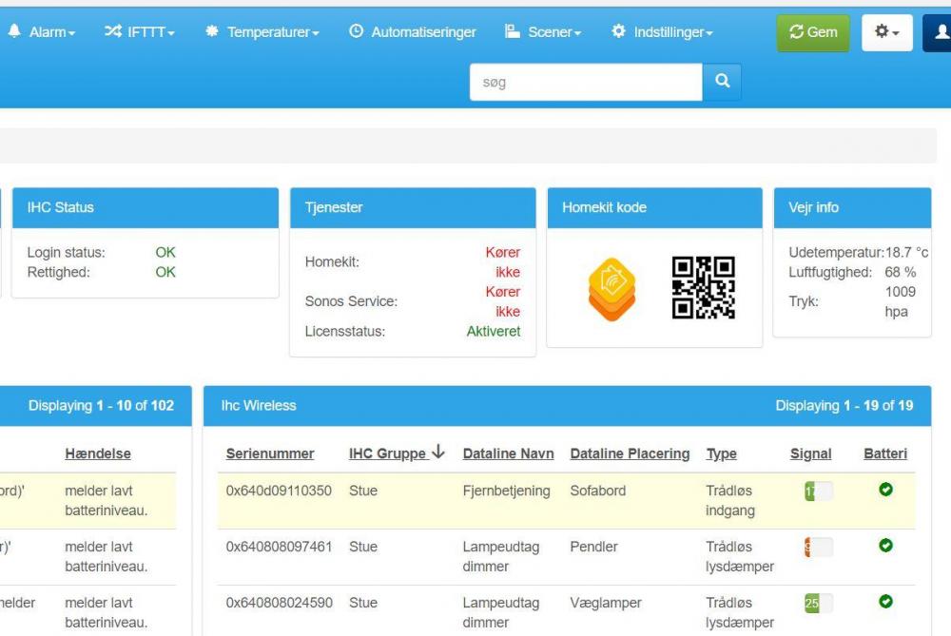Screen dimensions: 951x636
Task: Click the sort arrow beside IHC Gruppe
Action: 438,453
